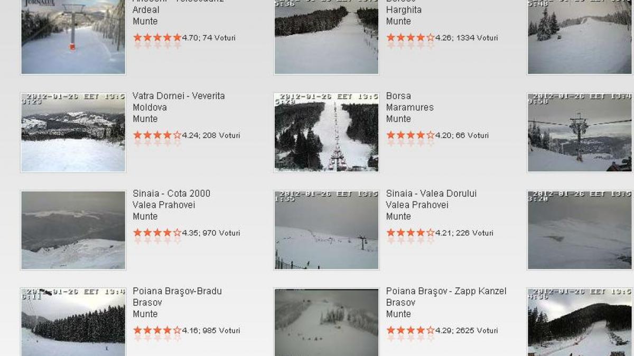Click the Poiana Brașov-Bradu title link
The image size is (634, 356).
[x=177, y=291]
